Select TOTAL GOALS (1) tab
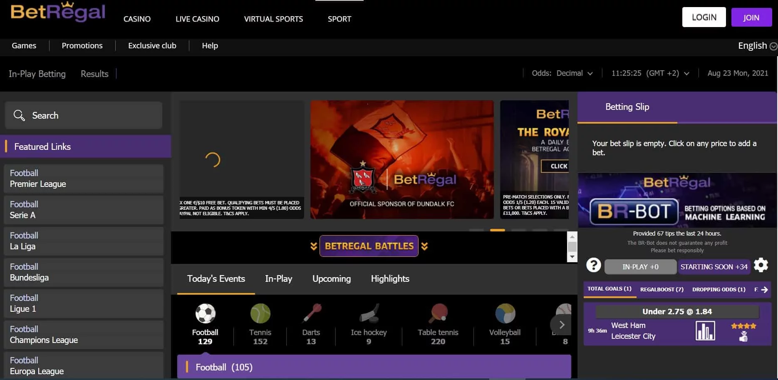 tap(610, 289)
